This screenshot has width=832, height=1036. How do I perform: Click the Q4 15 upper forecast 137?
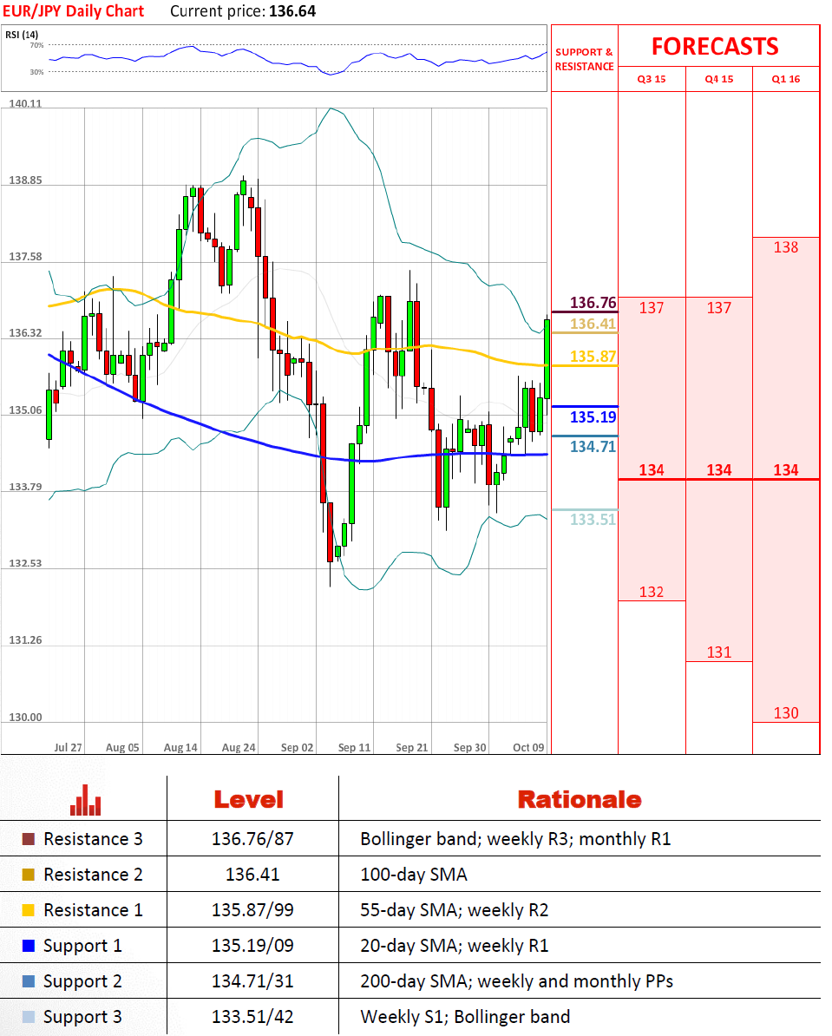[719, 308]
